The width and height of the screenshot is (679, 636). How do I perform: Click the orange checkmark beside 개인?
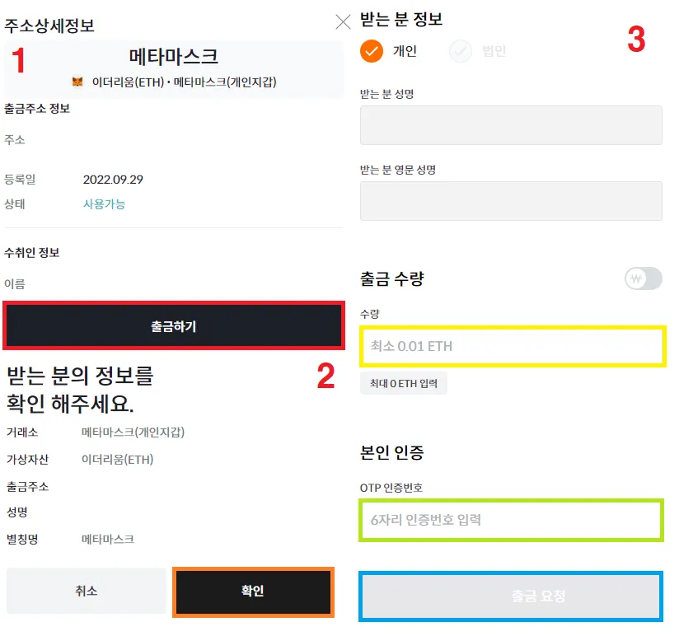click(372, 51)
